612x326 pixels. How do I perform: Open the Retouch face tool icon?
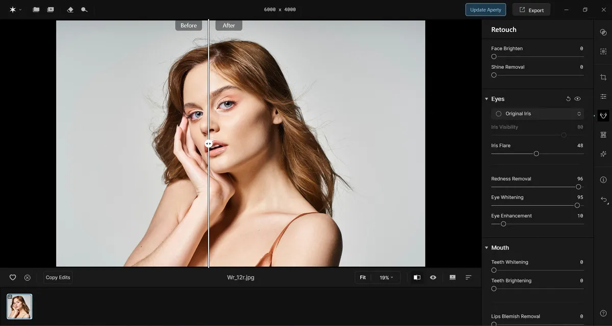(x=603, y=115)
